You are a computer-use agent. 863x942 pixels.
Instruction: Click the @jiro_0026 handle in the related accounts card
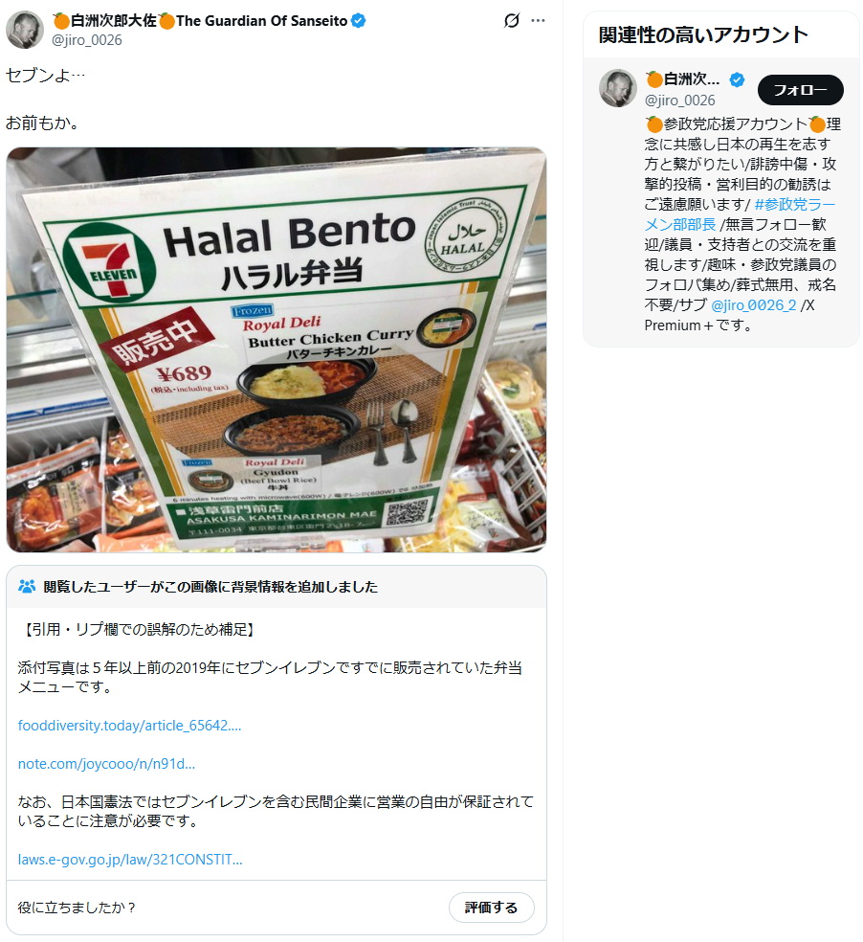680,101
